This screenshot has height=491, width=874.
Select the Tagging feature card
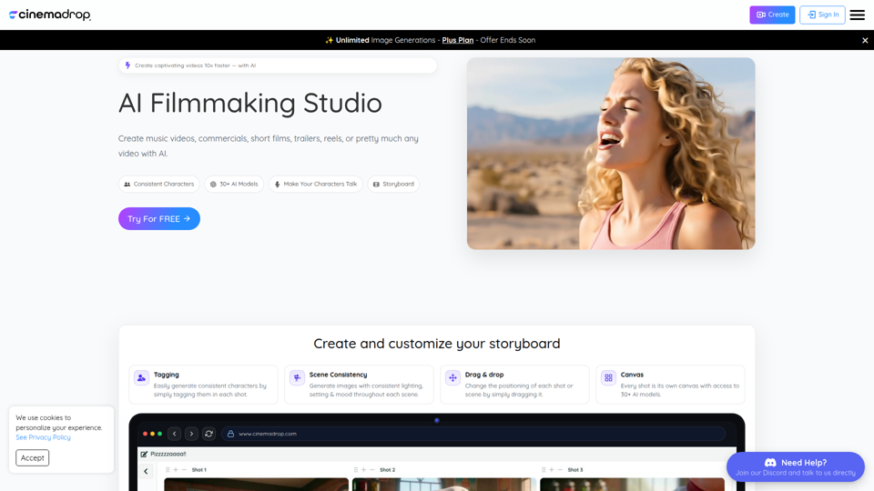pos(203,384)
